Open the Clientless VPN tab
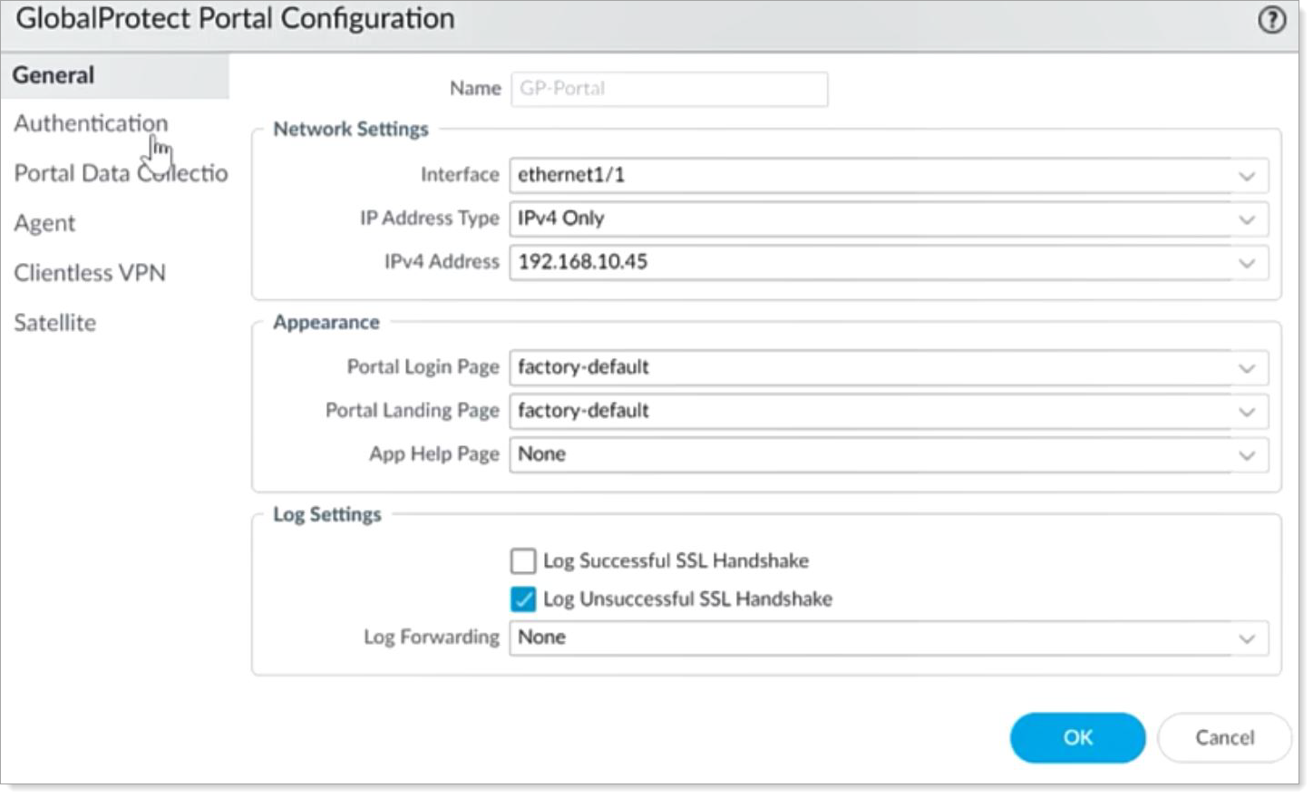Image resolution: width=1313 pixels, height=798 pixels. 90,273
